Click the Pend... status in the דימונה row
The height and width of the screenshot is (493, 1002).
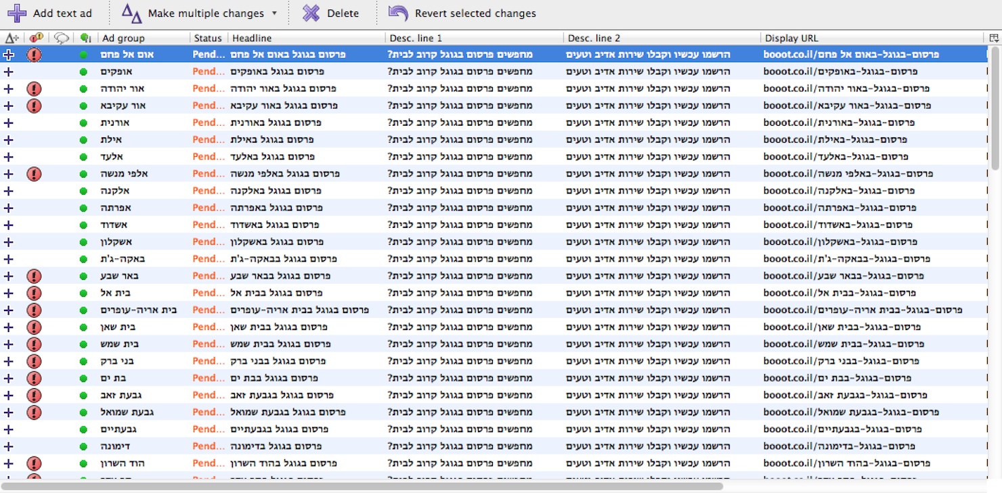coord(209,446)
